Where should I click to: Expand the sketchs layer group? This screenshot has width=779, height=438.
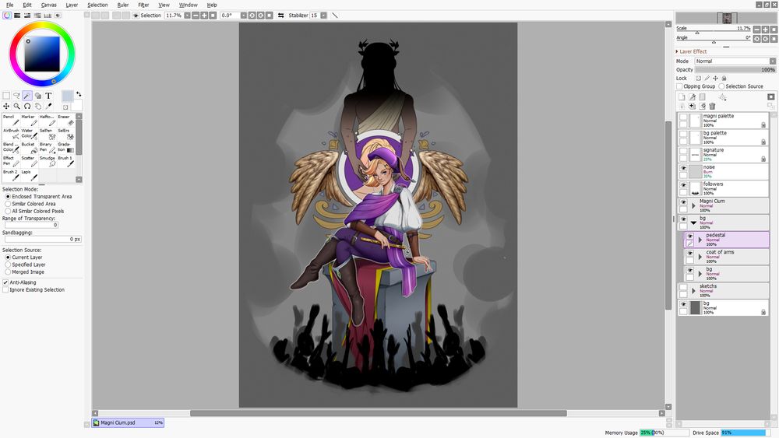tap(693, 291)
